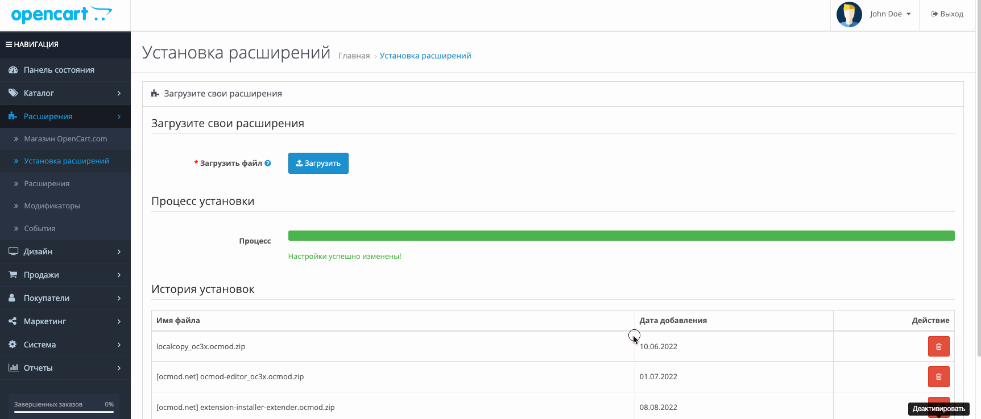Click trash button for ocmod-editor_oc3x.ocmod.zip
The image size is (981, 419).
coord(938,376)
